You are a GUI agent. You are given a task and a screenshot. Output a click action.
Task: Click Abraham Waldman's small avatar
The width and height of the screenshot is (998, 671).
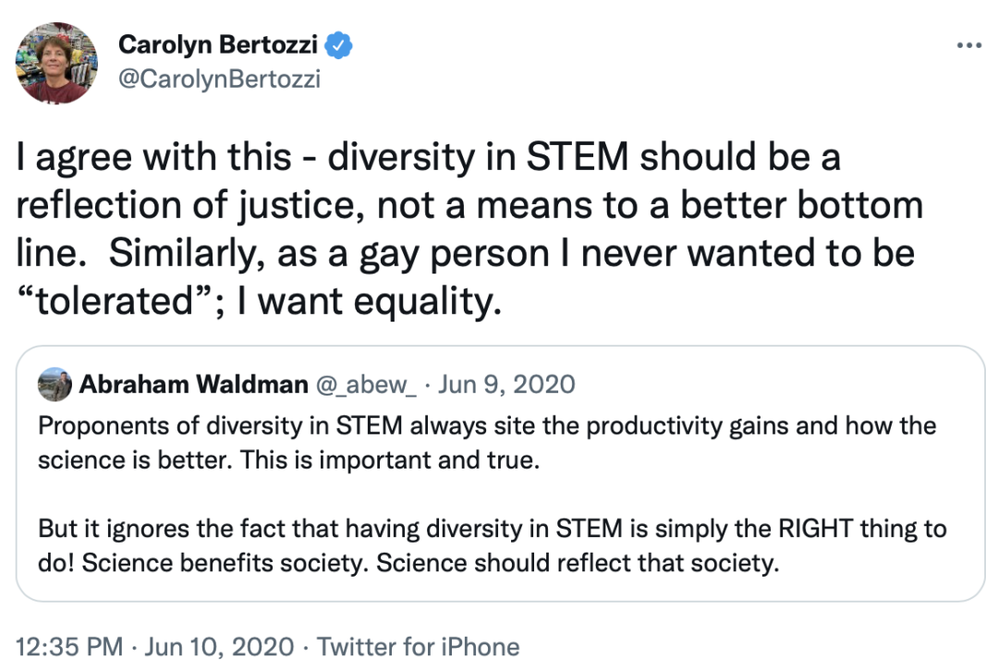coord(55,384)
